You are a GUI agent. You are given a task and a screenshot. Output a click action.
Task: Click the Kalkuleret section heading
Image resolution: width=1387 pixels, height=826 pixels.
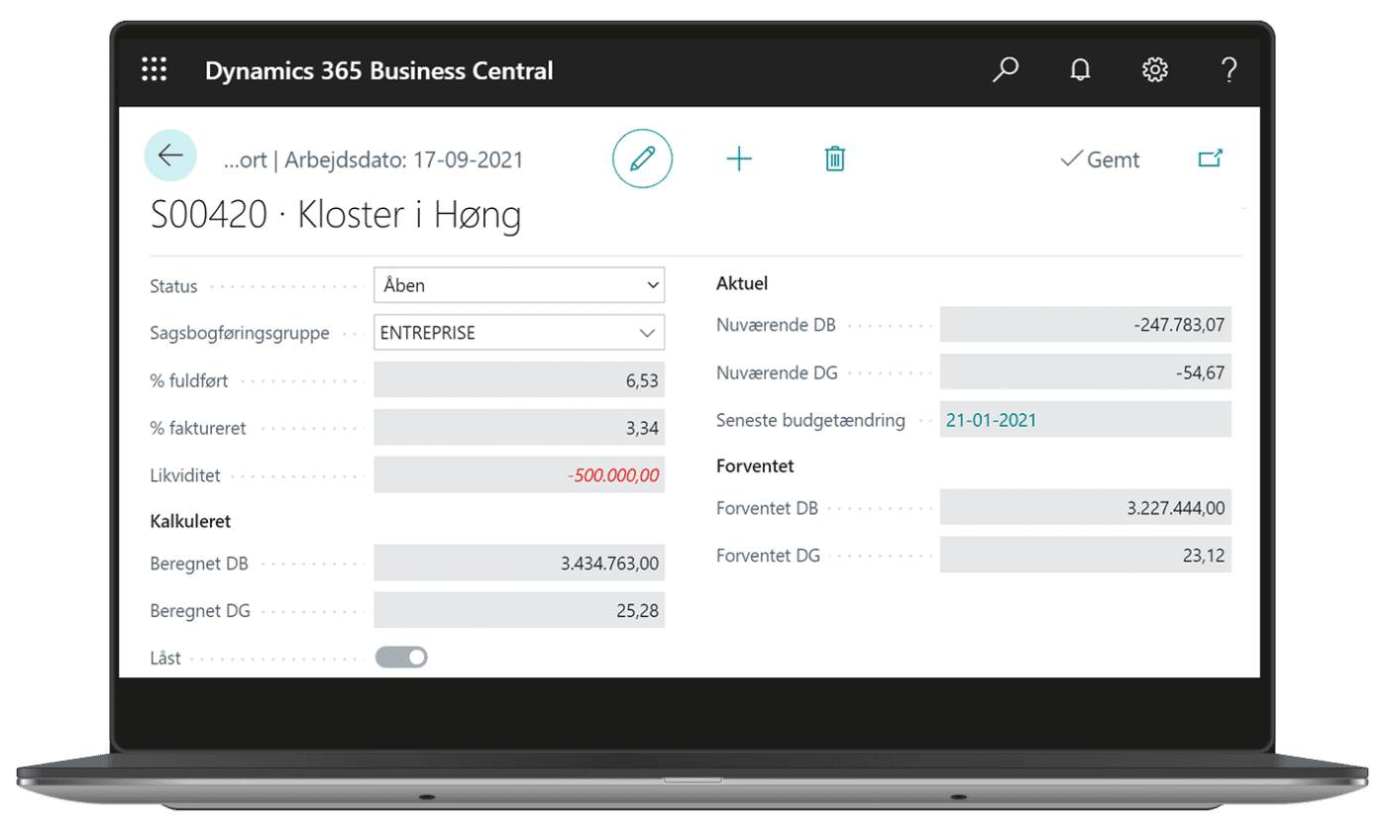point(191,520)
